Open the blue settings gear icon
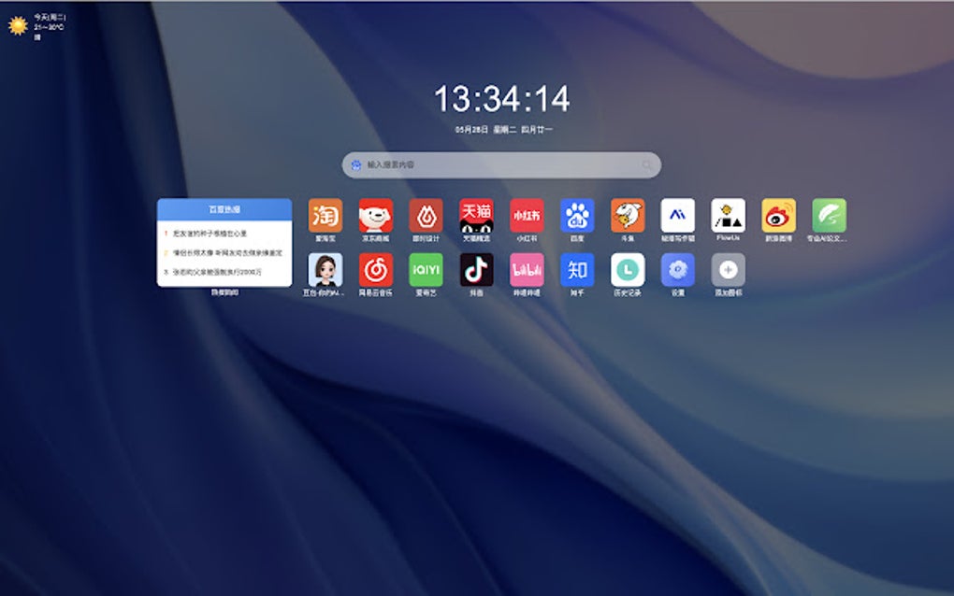 point(678,270)
